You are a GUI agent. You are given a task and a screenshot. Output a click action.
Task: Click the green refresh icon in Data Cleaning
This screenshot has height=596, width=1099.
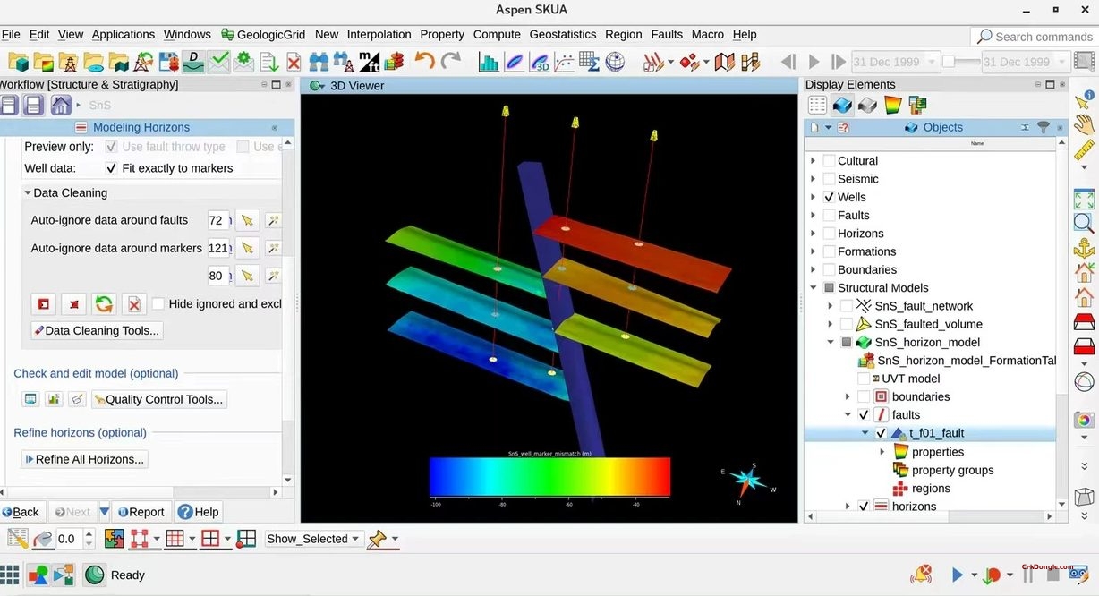point(104,304)
